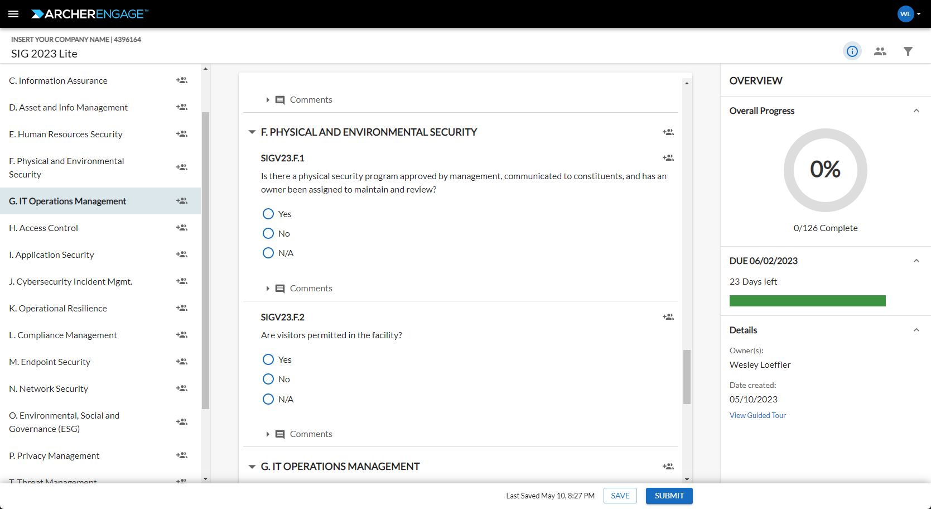
Task: Open the hamburger navigation menu
Action: (x=13, y=13)
